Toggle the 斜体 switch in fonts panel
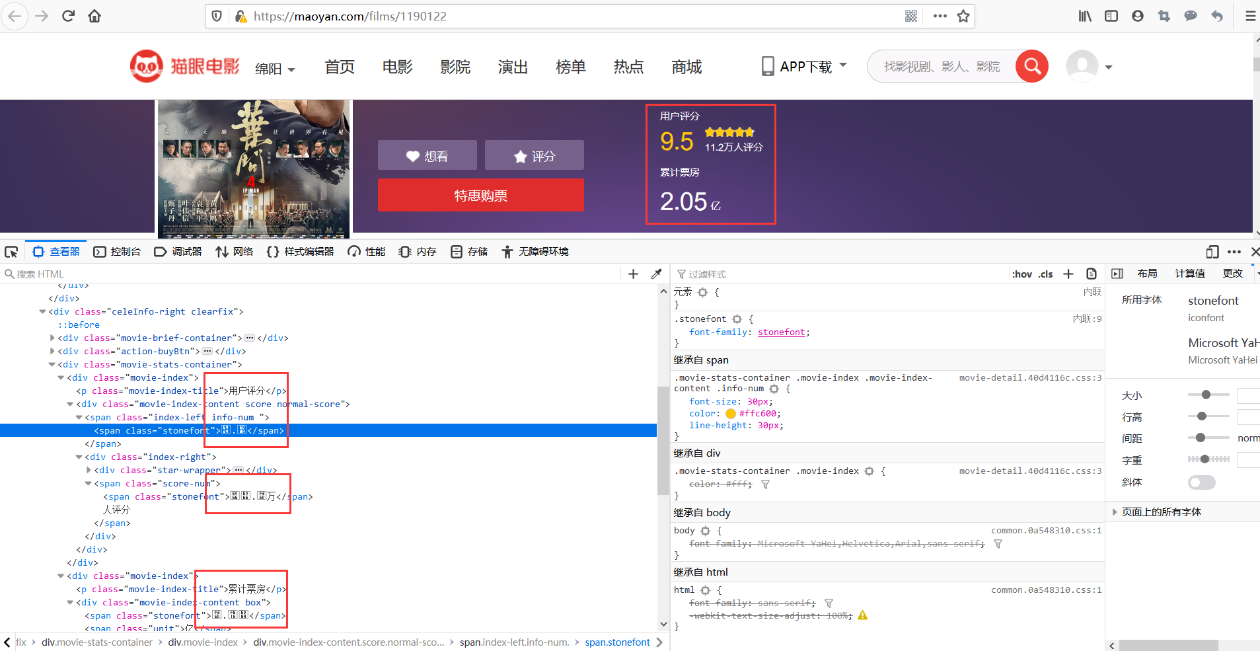The height and width of the screenshot is (651, 1260). (x=1202, y=482)
